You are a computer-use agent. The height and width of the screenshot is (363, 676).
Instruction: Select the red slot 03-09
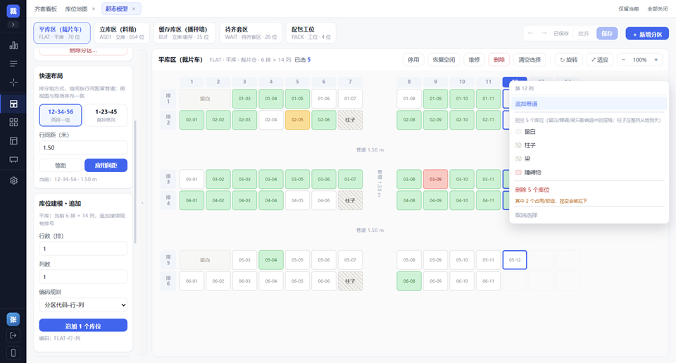point(435,179)
